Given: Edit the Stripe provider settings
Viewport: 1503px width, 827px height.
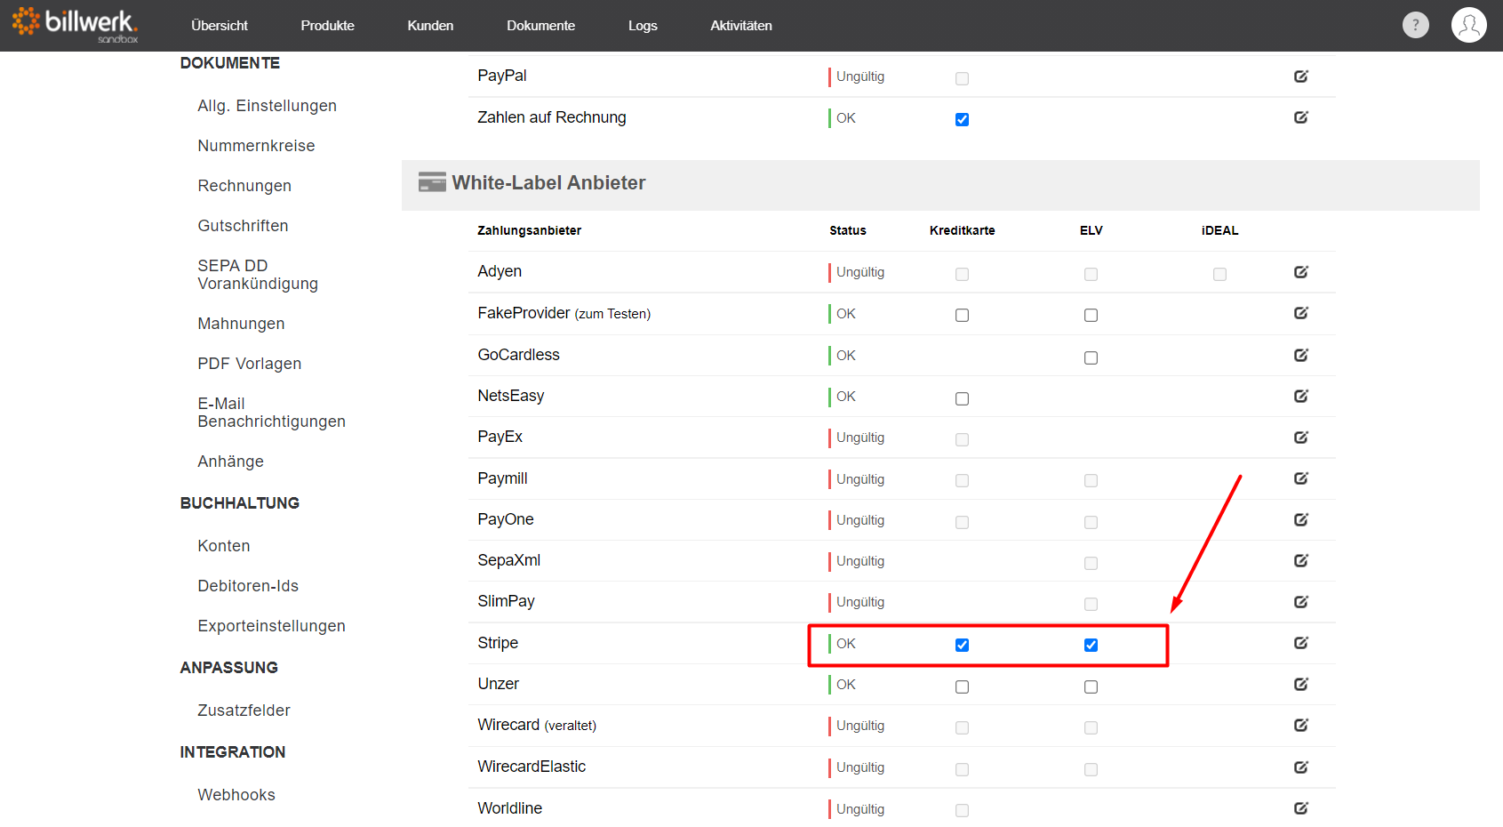Looking at the screenshot, I should click(x=1301, y=643).
